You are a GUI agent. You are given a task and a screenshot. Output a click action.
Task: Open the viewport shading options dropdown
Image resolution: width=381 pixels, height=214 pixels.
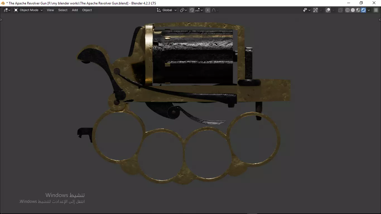point(369,10)
